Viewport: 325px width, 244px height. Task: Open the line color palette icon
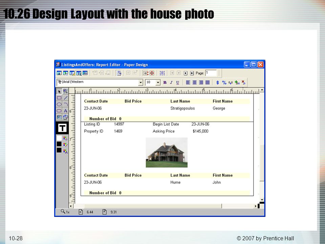(65, 145)
